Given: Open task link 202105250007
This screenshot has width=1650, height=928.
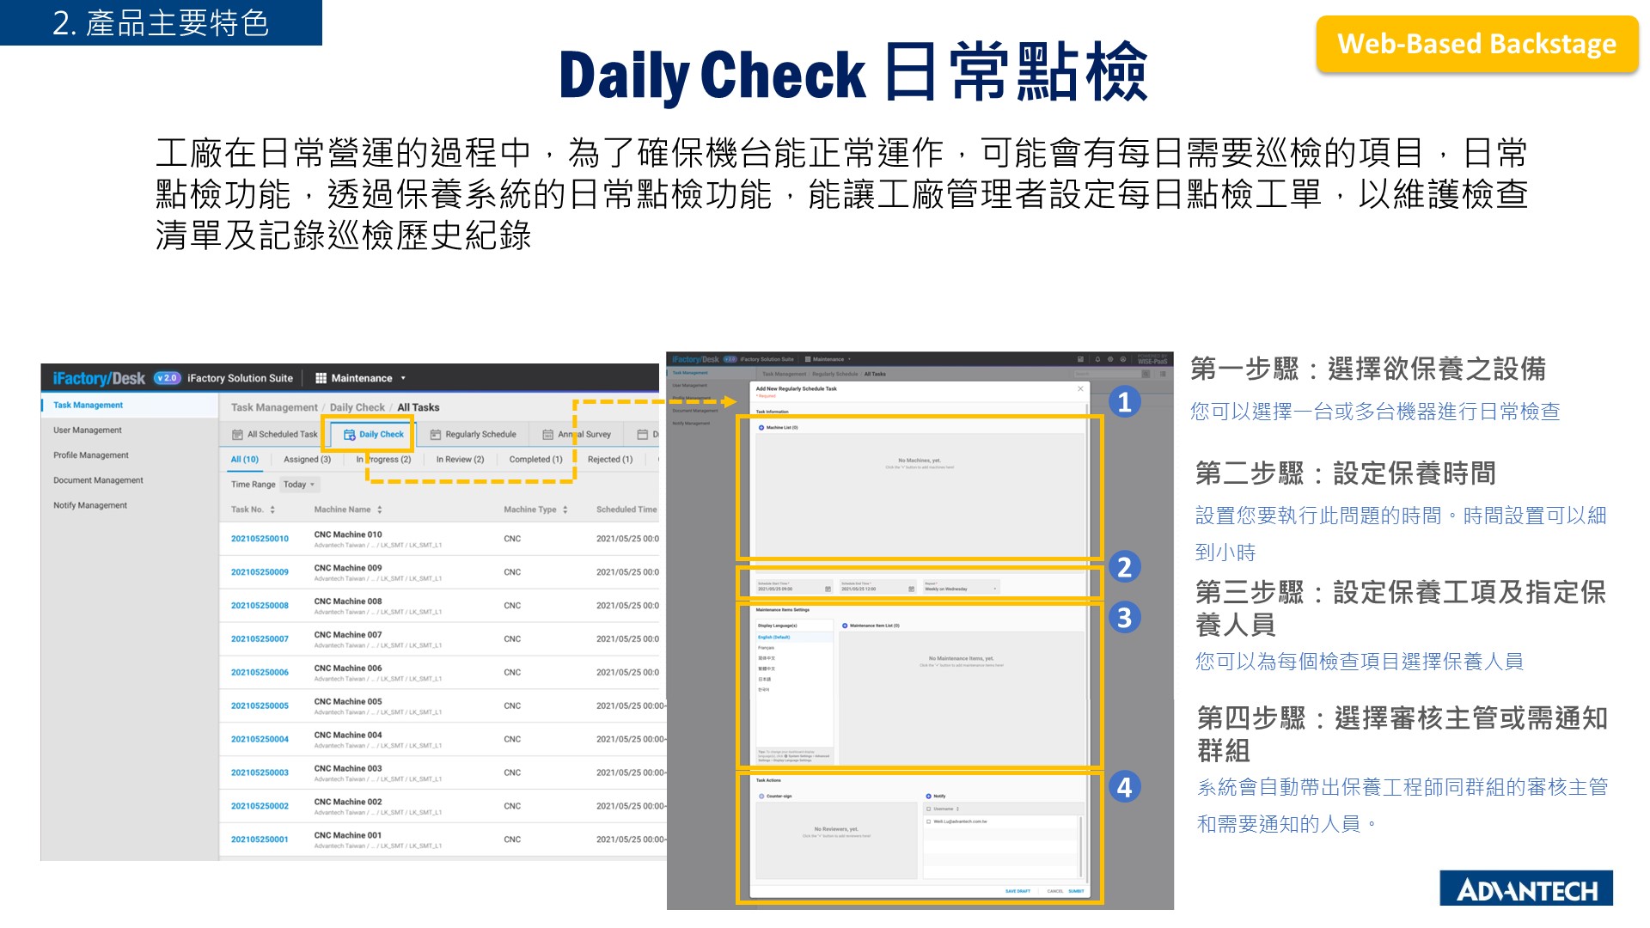Looking at the screenshot, I should [x=260, y=639].
